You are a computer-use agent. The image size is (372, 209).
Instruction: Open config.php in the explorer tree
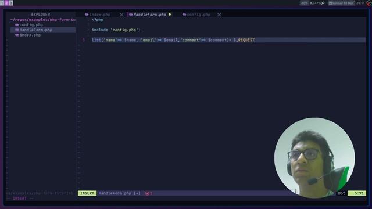31,24
